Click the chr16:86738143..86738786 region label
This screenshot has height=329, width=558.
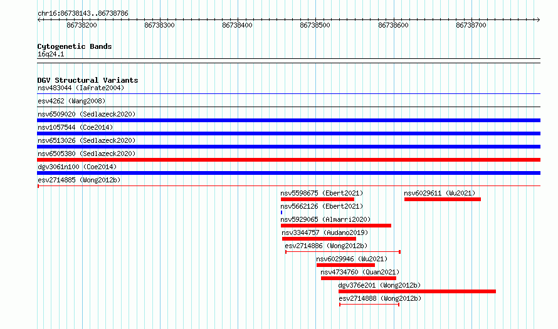pos(83,14)
